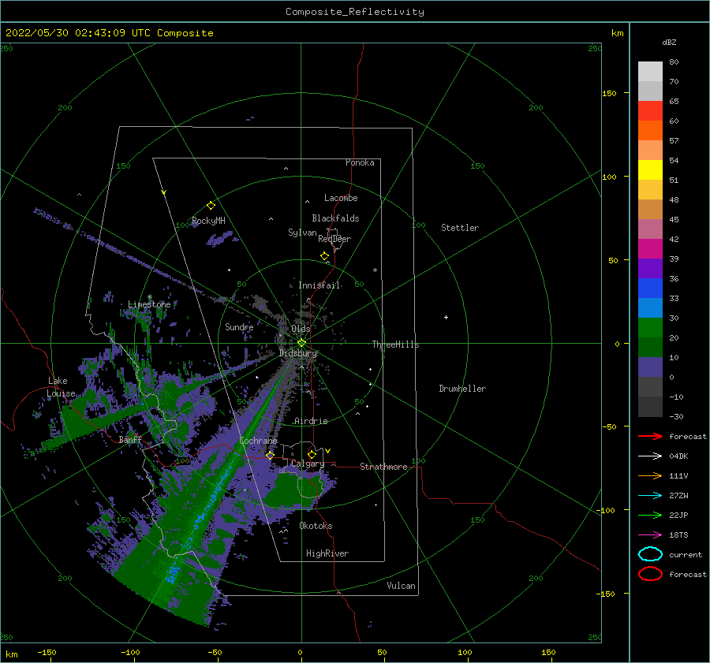Click the Ponoka city label
Viewport: 710px width, 663px height.
point(360,162)
